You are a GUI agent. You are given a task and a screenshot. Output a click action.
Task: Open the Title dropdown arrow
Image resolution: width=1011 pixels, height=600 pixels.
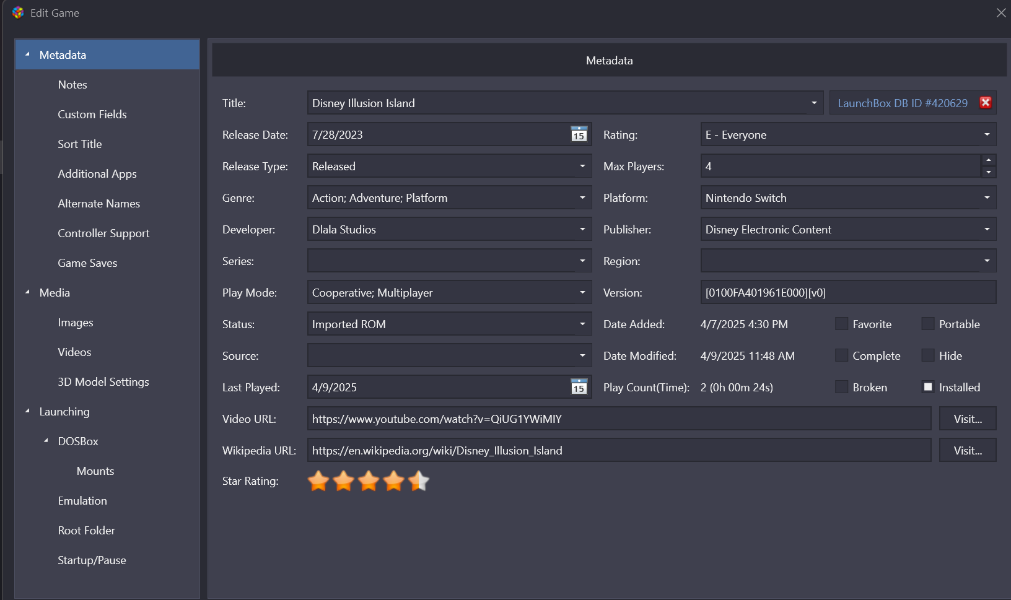click(x=814, y=103)
